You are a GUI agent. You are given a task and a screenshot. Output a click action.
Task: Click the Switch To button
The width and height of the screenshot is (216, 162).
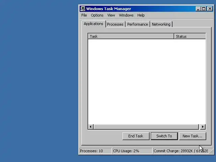[x=164, y=136]
